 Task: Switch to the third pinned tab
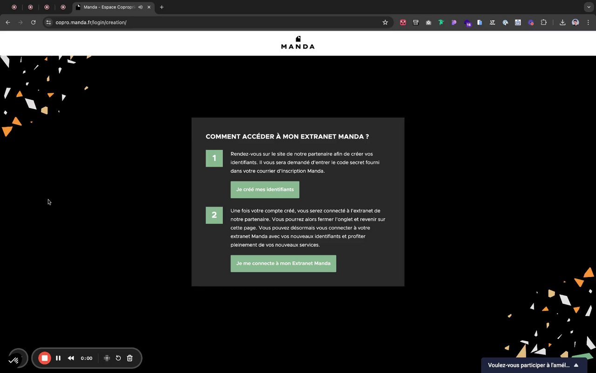coord(47,7)
